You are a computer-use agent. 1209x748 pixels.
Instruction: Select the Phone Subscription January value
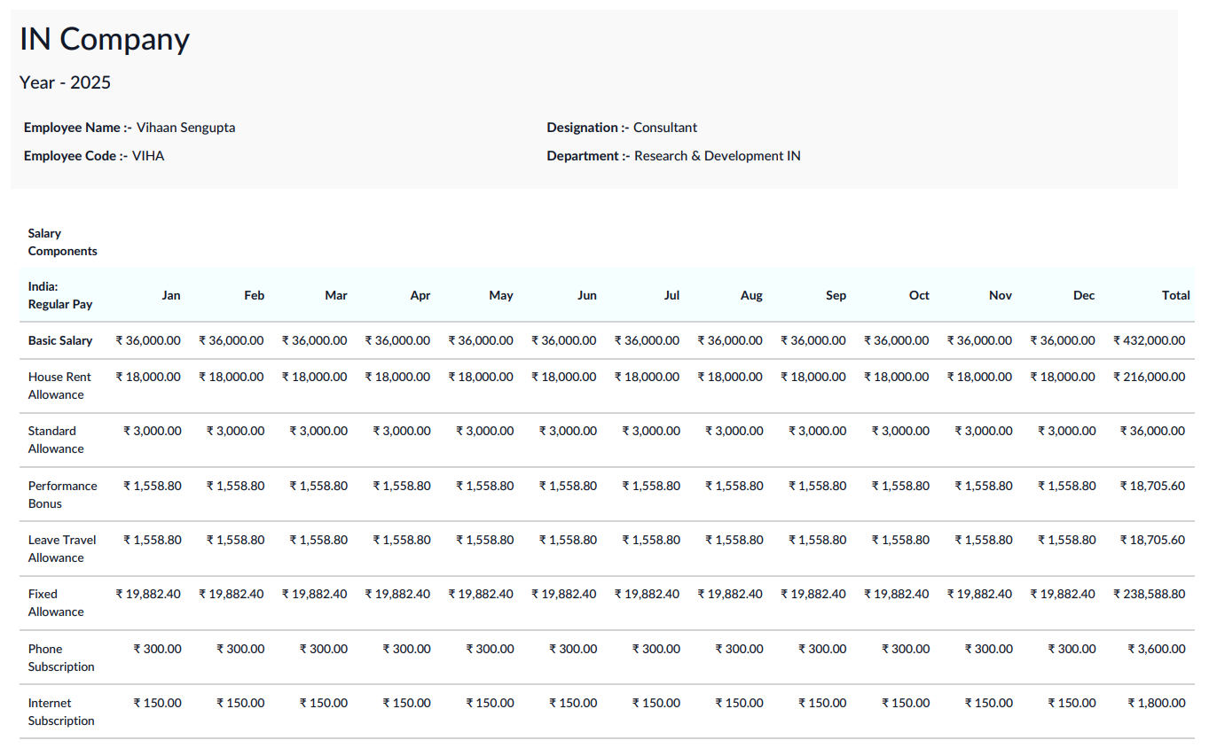point(158,648)
